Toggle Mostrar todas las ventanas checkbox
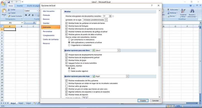Image resolution: width=202 pixels, height=108 pixels. pos(66,23)
